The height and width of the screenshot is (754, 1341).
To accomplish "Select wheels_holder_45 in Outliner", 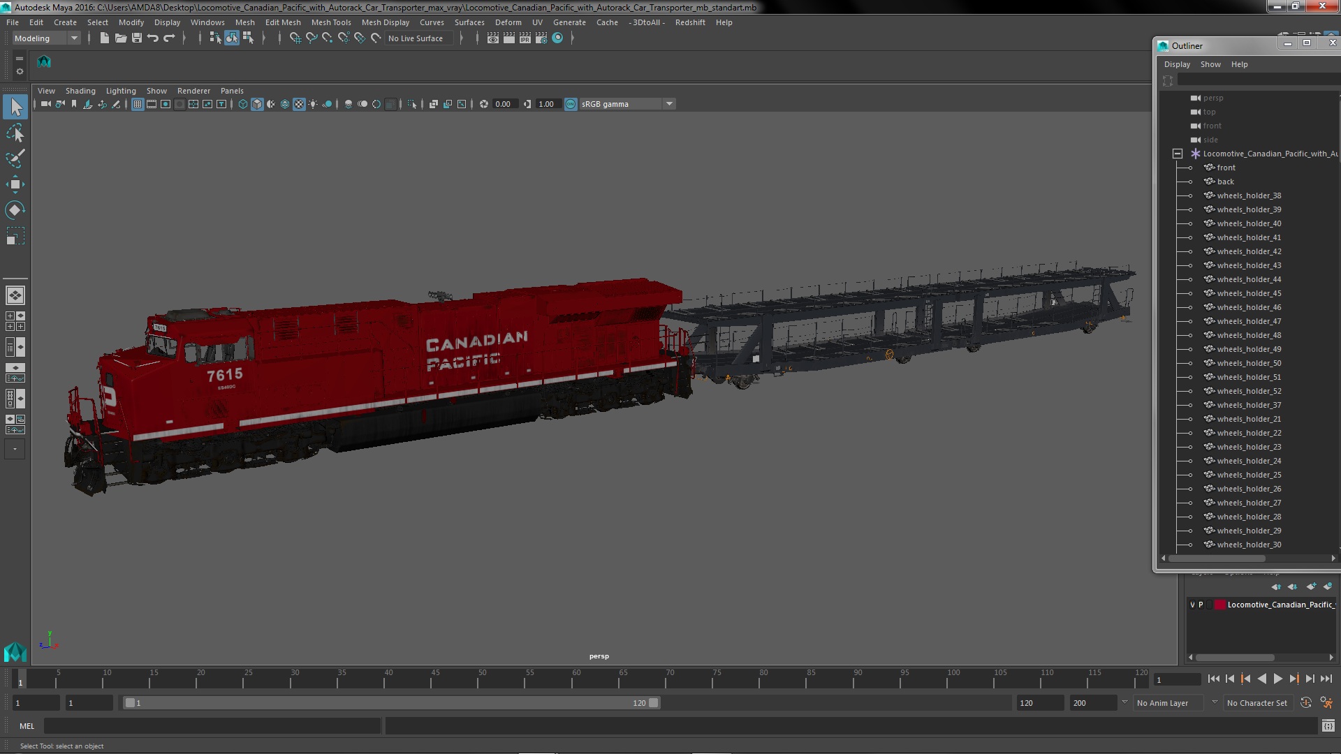I will (x=1249, y=293).
